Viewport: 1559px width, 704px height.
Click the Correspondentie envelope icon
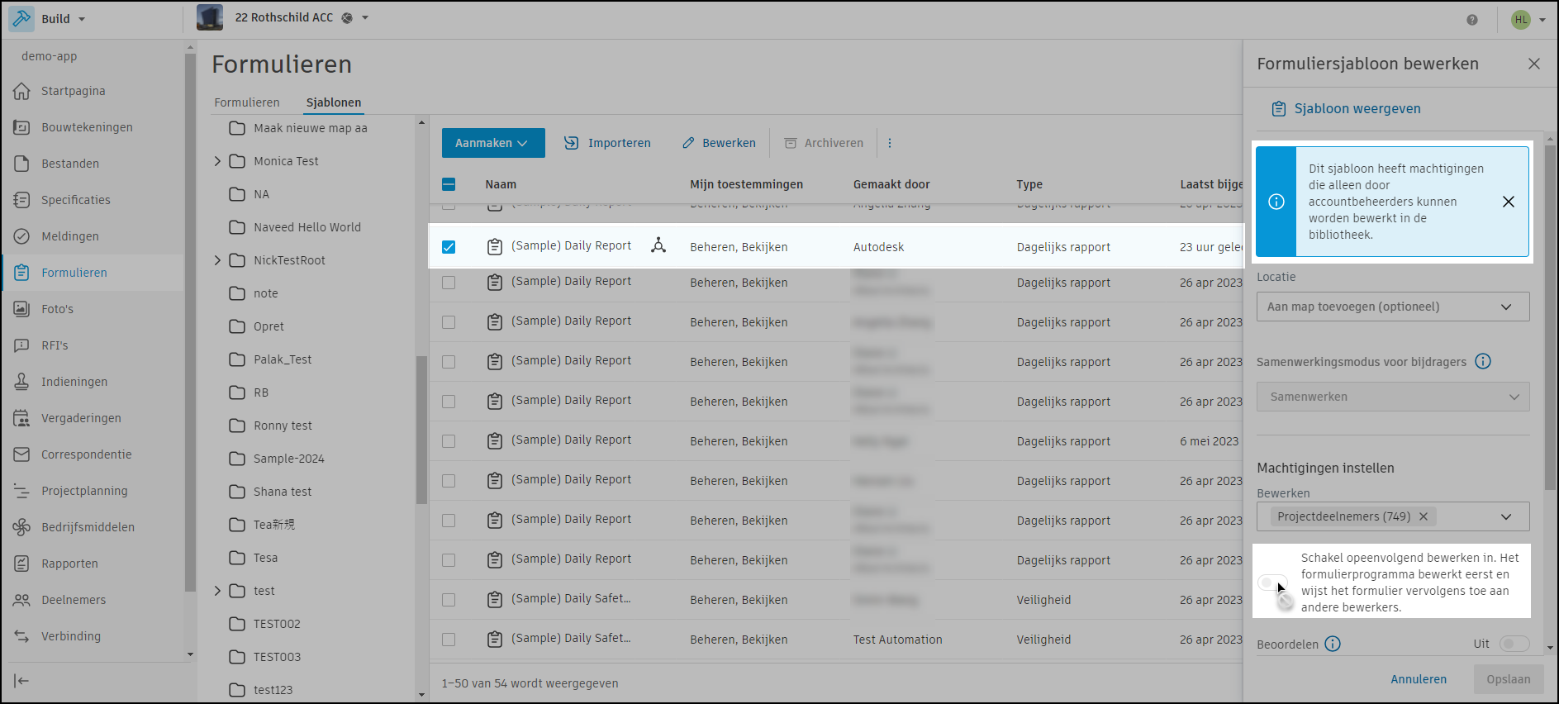tap(22, 454)
